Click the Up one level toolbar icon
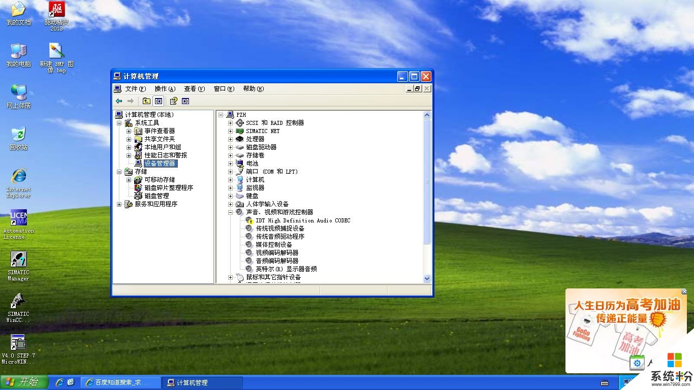The image size is (694, 390). point(146,101)
